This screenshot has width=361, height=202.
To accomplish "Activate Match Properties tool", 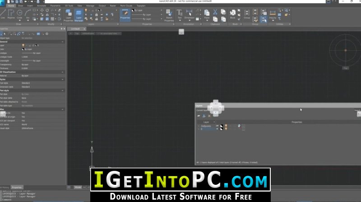I will (x=169, y=15).
